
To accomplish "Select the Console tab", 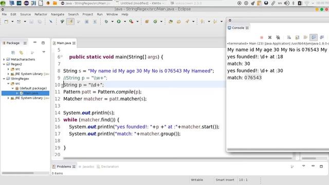I will click(x=238, y=28).
